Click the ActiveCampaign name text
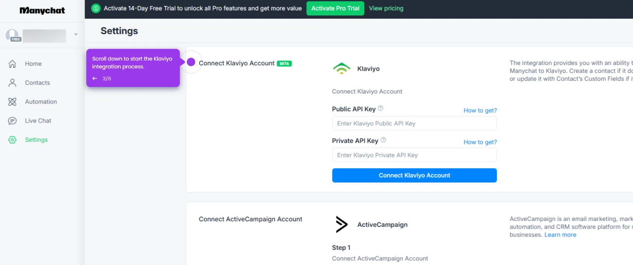The image size is (633, 265). (382, 225)
